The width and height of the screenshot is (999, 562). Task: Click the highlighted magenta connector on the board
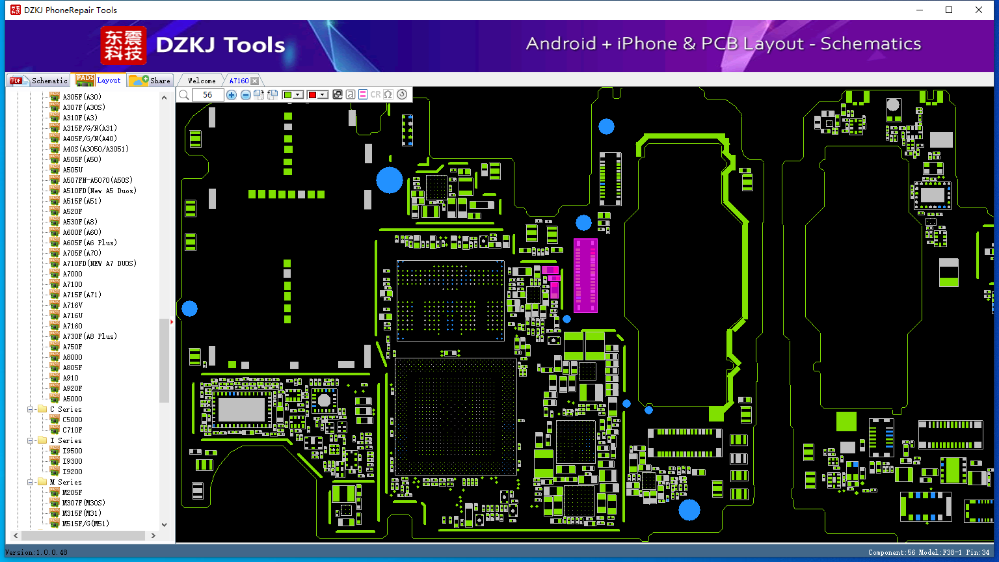coord(585,275)
